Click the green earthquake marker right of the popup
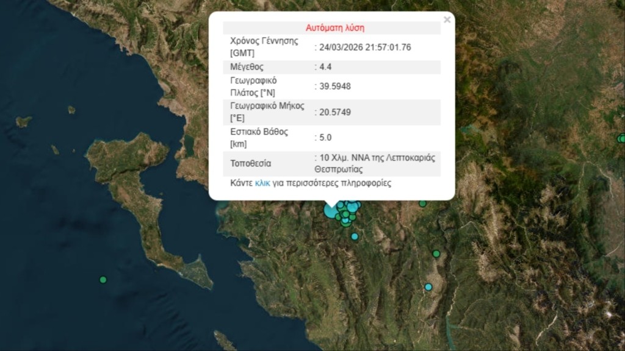The image size is (625, 351). (x=422, y=204)
